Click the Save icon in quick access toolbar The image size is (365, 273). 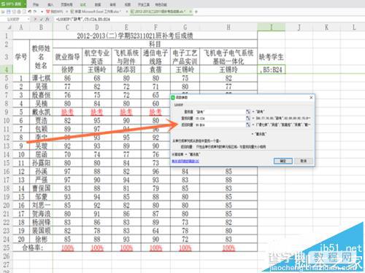click(8, 12)
